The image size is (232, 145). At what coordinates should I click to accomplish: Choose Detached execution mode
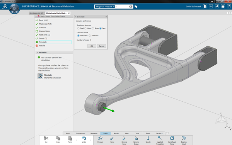pyautogui.click(x=90, y=36)
